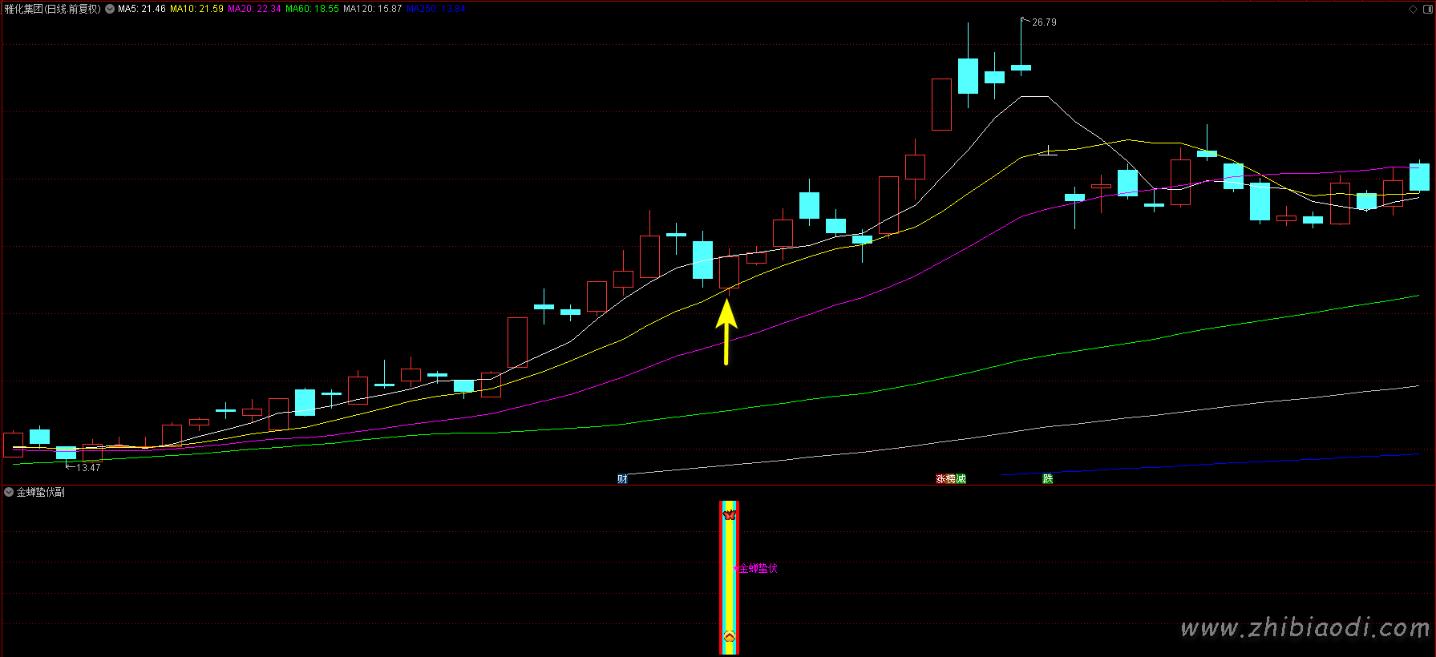Screen dimensions: 1436x657
Task: Click the blue MA250 indicator label
Action: (x=435, y=10)
